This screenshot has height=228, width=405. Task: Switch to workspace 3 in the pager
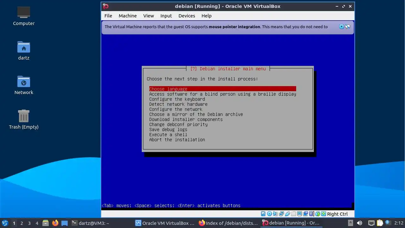tap(29, 223)
